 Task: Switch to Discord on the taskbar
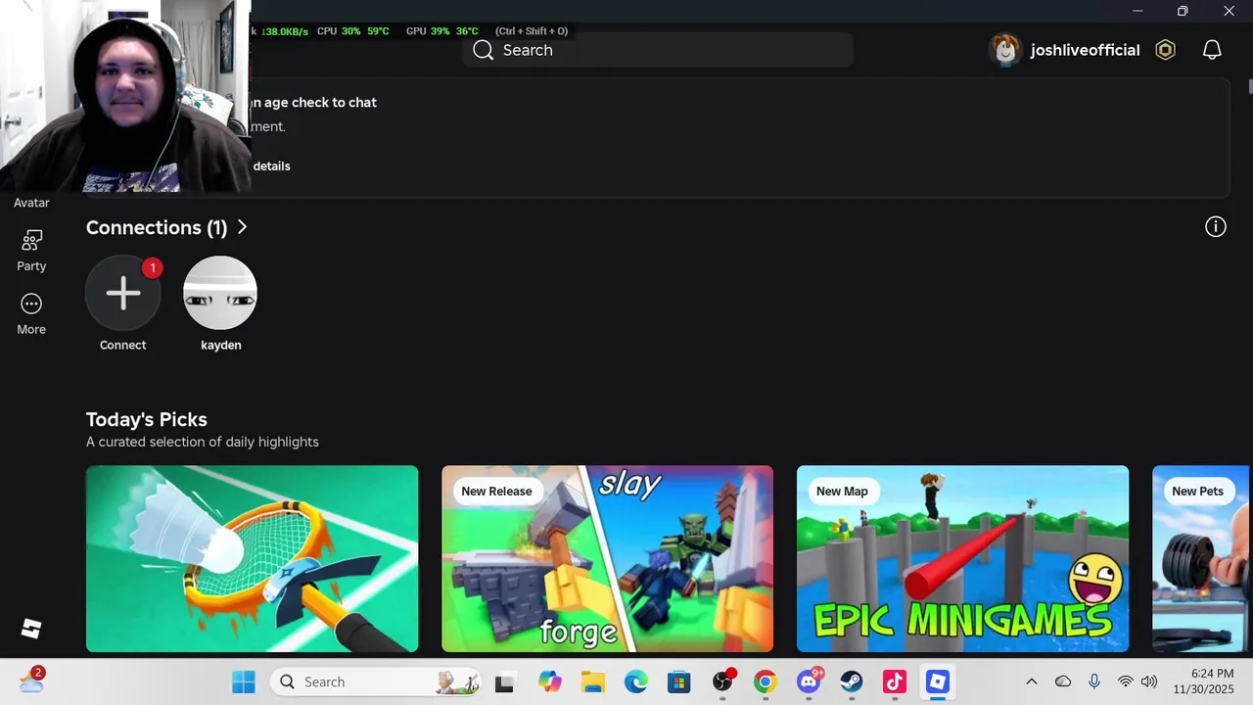pos(809,681)
